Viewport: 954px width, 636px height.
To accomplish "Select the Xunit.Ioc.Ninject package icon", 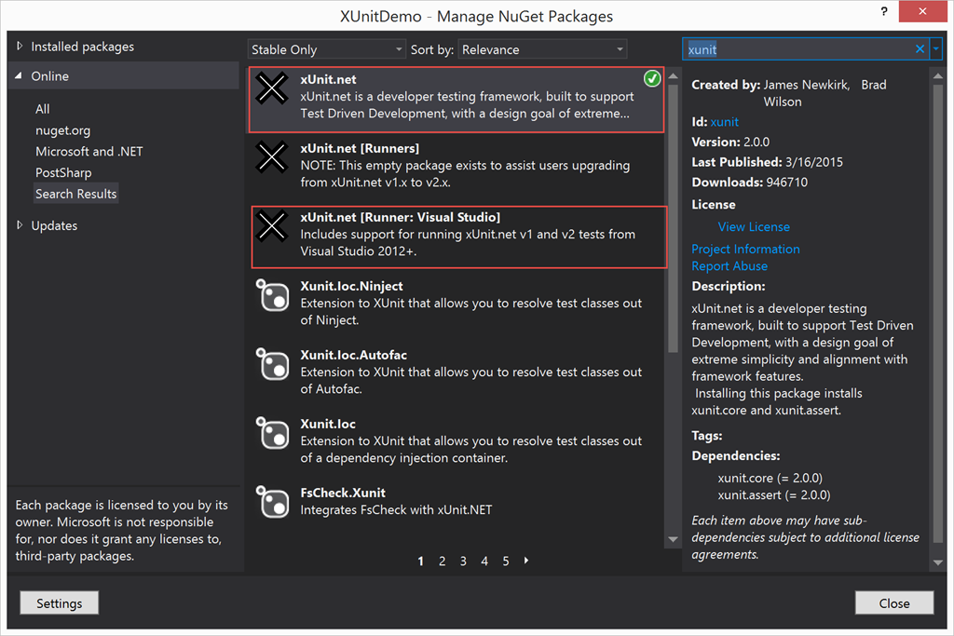I will [x=272, y=295].
